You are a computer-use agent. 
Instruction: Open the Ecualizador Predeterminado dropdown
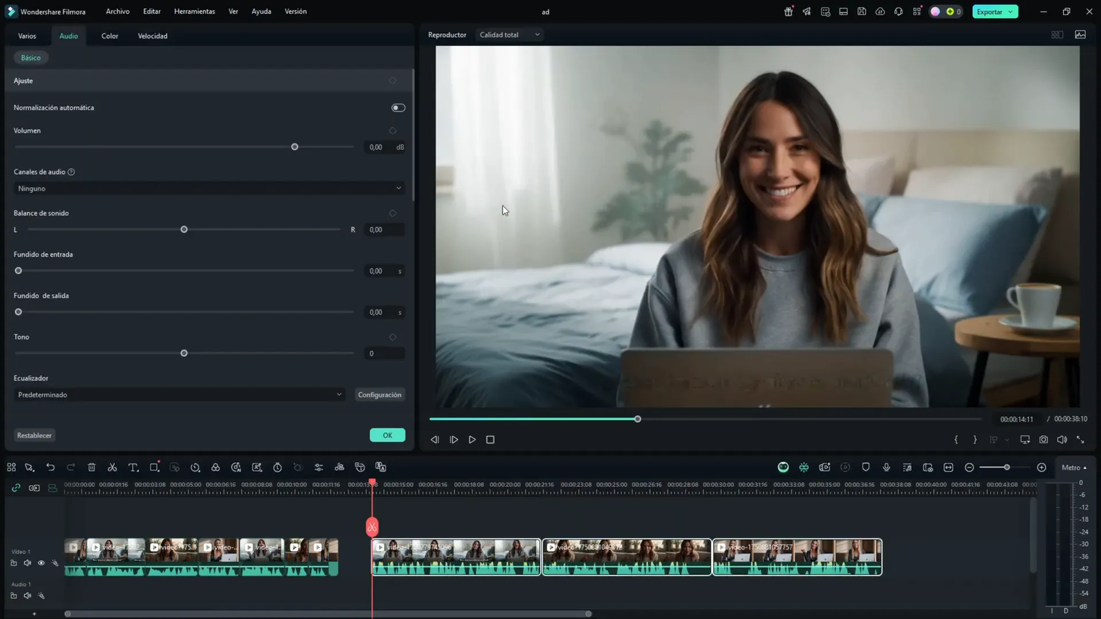tap(179, 394)
